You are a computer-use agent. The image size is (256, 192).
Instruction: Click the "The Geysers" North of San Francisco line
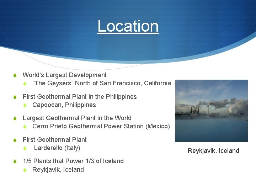pyautogui.click(x=102, y=83)
